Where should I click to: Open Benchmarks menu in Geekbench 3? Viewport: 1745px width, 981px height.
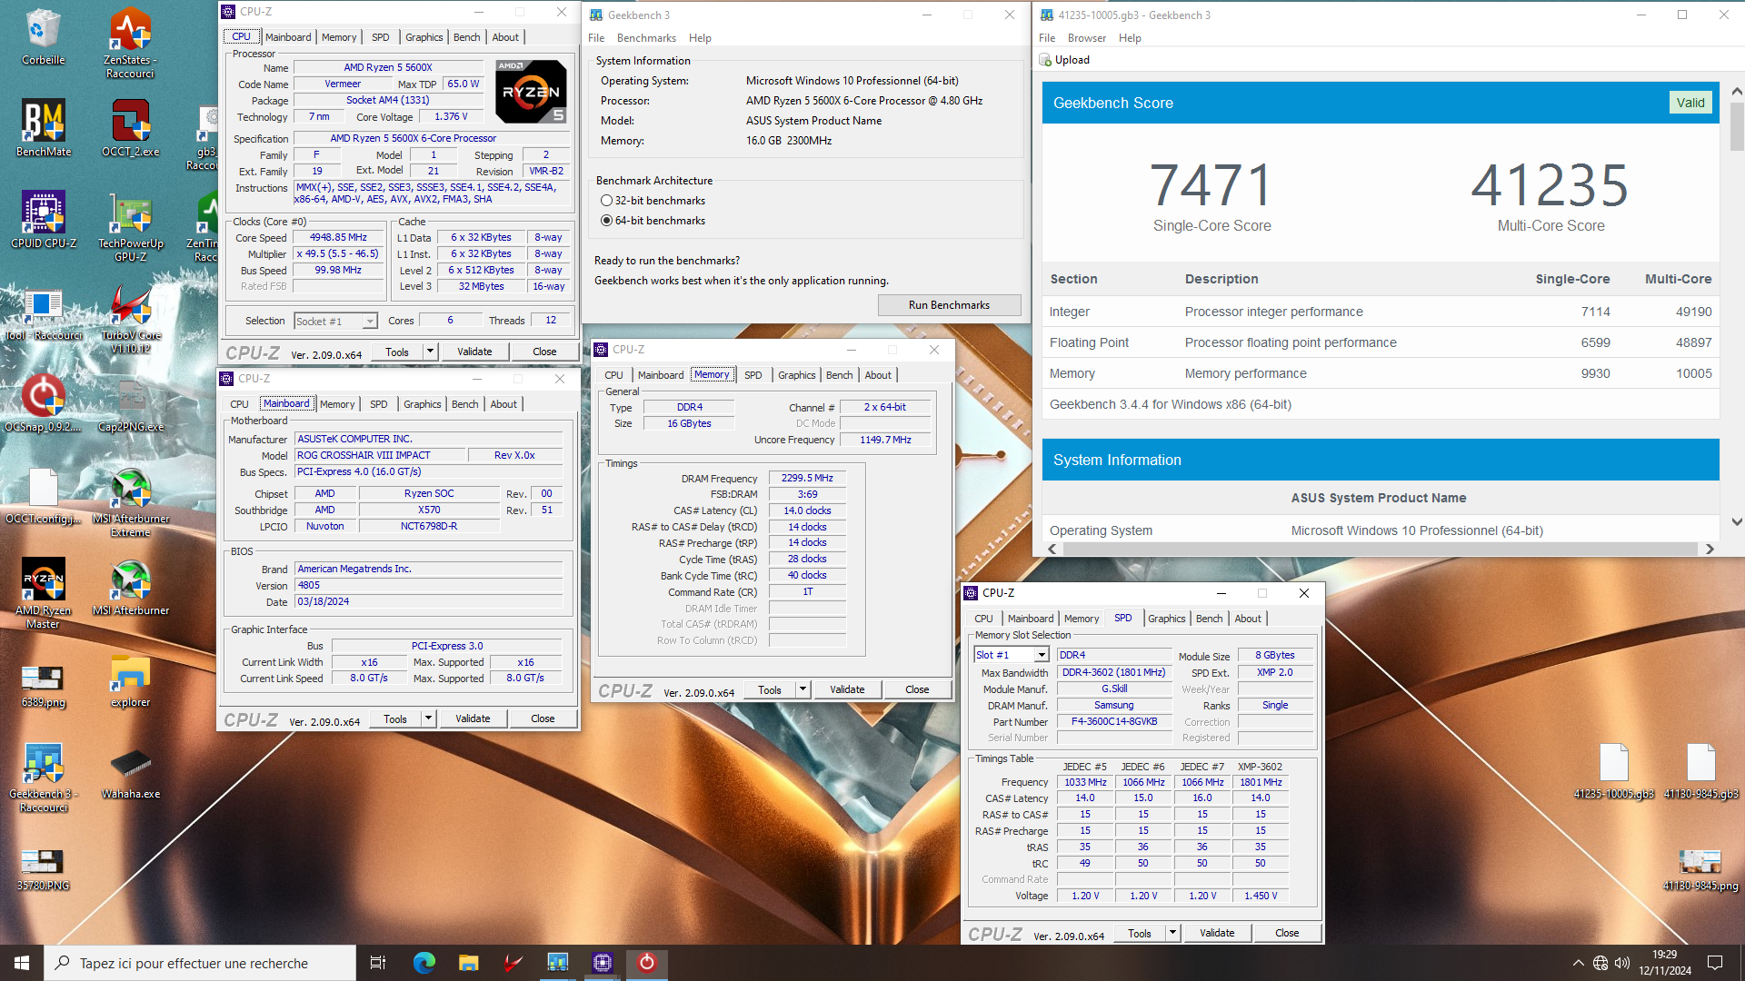pyautogui.click(x=646, y=38)
